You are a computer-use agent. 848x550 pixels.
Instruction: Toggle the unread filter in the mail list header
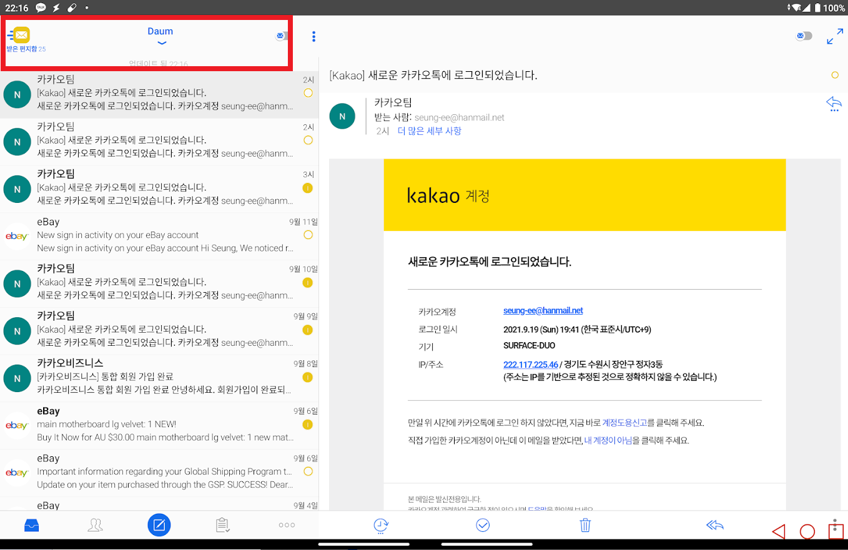[281, 36]
